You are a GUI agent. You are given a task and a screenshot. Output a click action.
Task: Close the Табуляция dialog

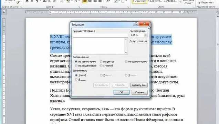click(144, 24)
